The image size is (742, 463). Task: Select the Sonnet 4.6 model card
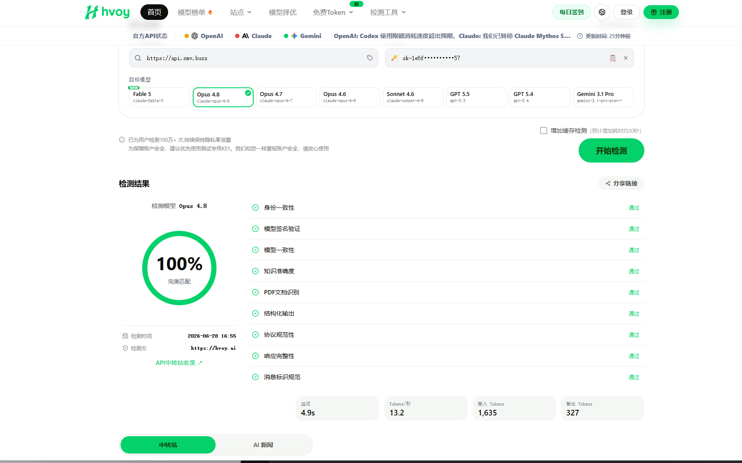[413, 97]
